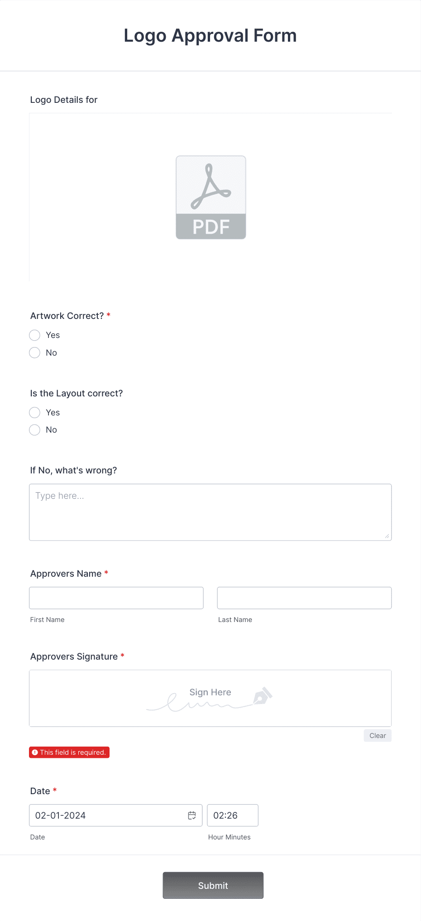The height and width of the screenshot is (921, 421).
Task: Choose No for Is the Layout correct
Action: click(35, 430)
